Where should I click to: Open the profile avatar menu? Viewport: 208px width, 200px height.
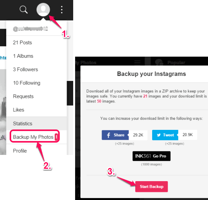[43, 10]
